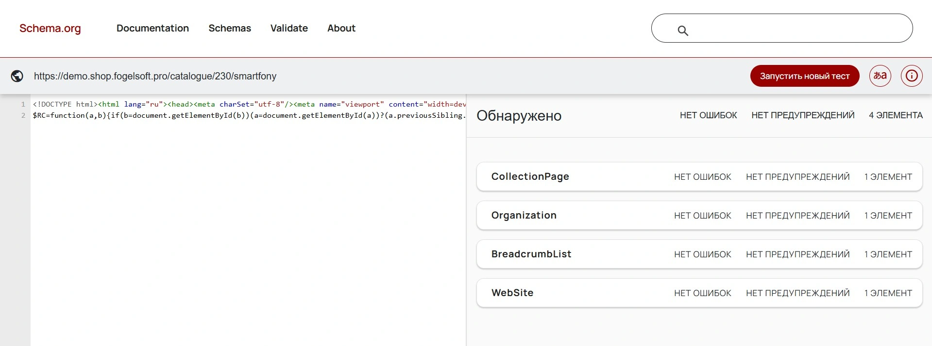Click the '4 ЭЛЕМЕНТА' summary label
The image size is (932, 346).
(895, 115)
